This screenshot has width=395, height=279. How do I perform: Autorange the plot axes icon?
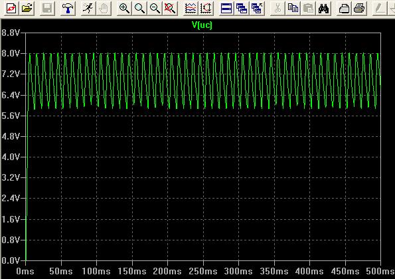click(206, 9)
